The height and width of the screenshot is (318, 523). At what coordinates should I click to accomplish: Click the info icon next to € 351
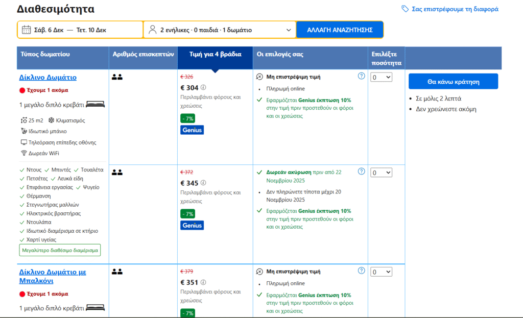[x=203, y=282]
